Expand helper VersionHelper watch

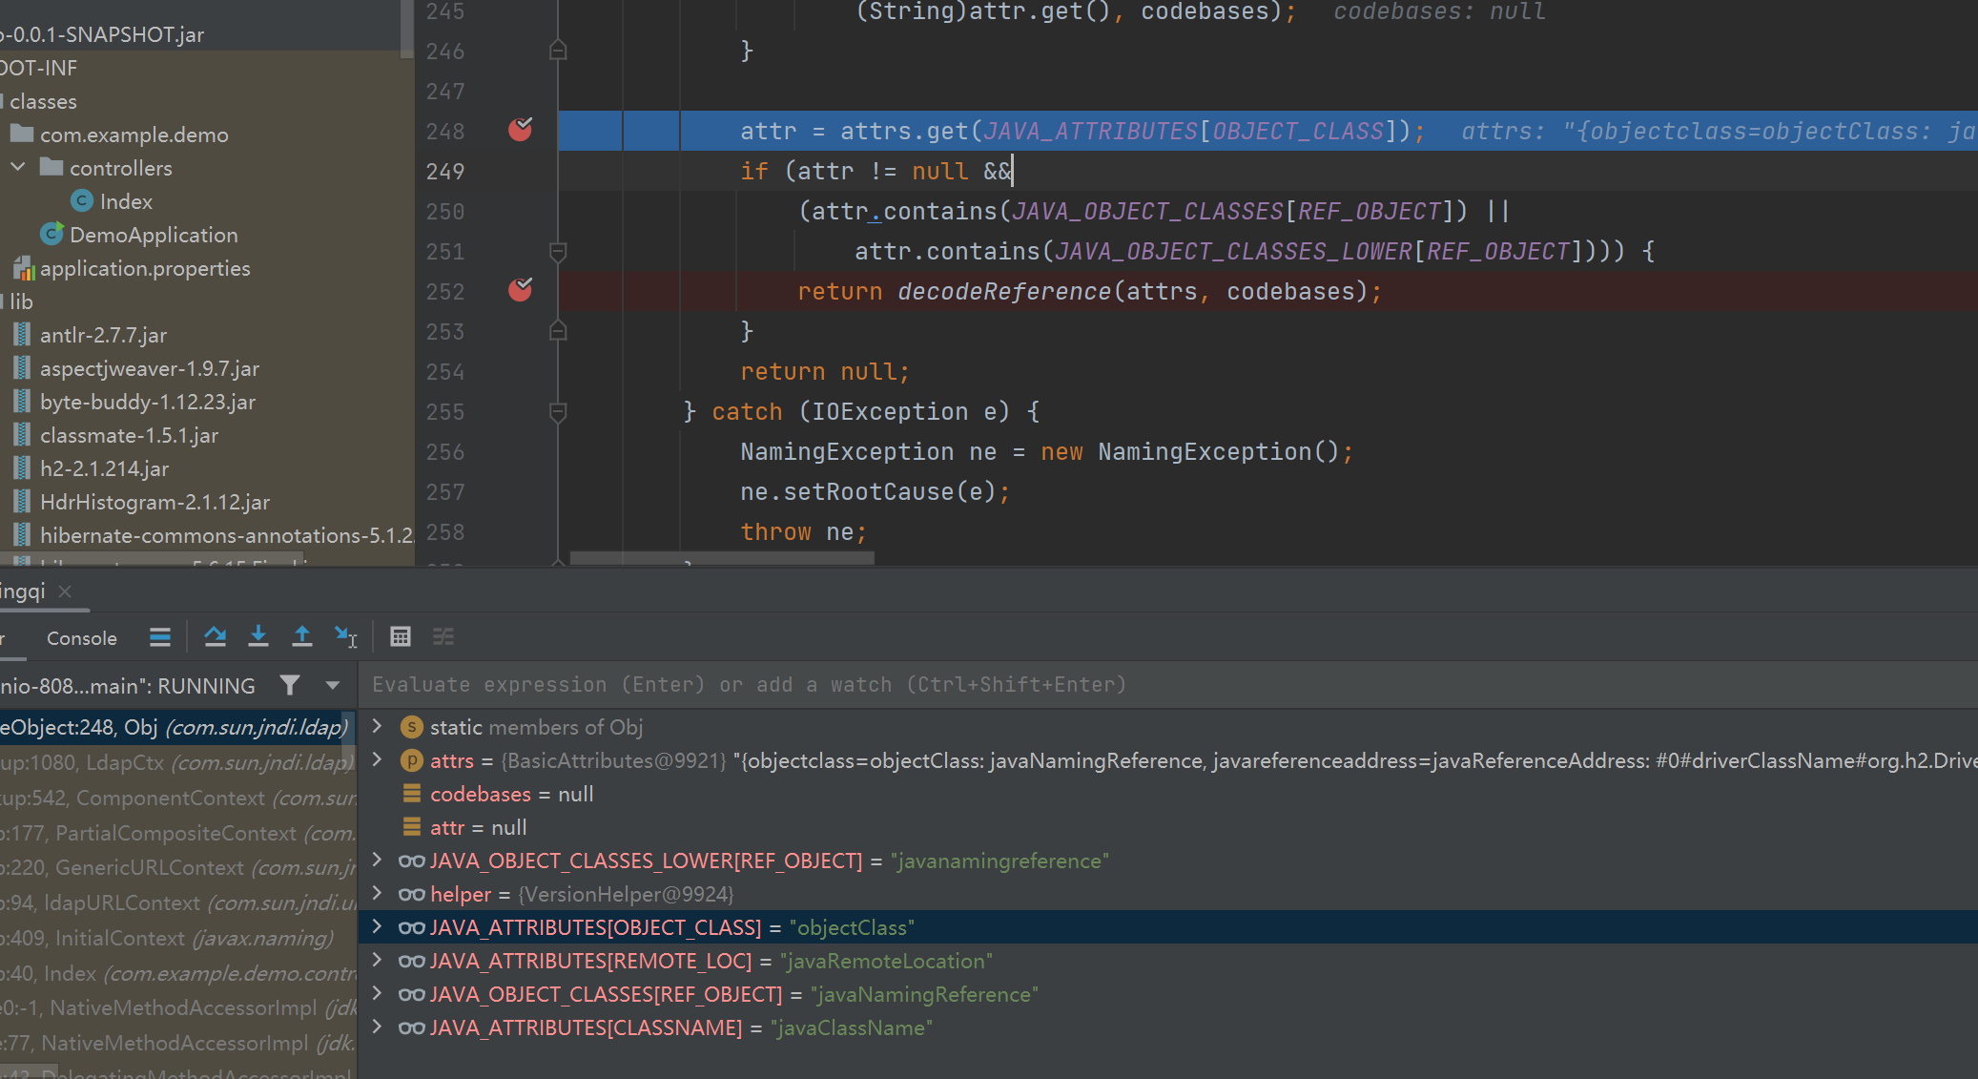(x=377, y=893)
